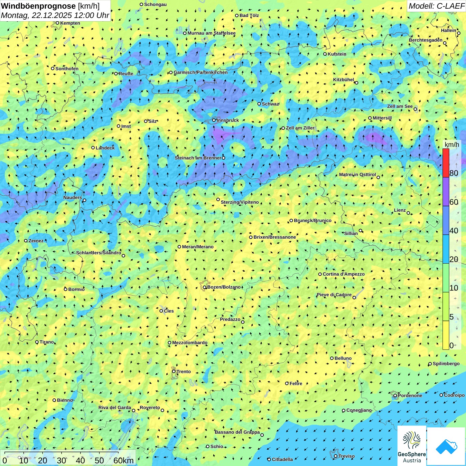Click the Schlanders/Silandro label
466x466 pixels.
coord(99,253)
